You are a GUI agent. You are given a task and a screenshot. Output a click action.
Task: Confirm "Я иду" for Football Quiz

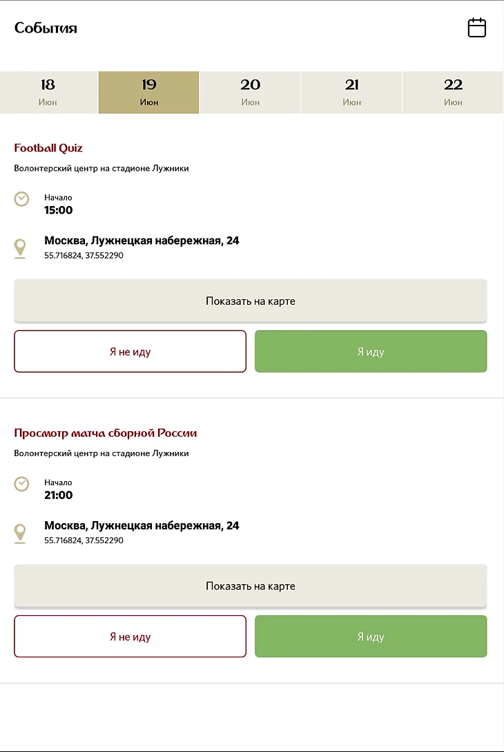pos(371,352)
